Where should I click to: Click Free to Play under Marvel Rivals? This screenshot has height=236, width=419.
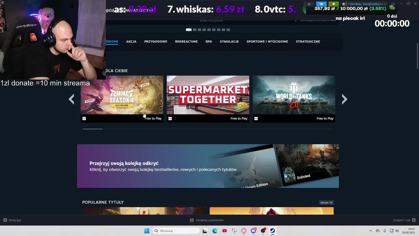point(153,119)
